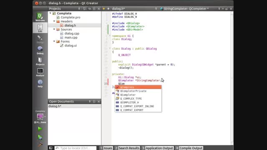Click the filter tree icon in Projects panel
267x150 pixels.
[x=84, y=9]
